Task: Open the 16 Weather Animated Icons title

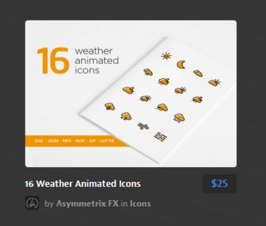Action: pyautogui.click(x=83, y=184)
